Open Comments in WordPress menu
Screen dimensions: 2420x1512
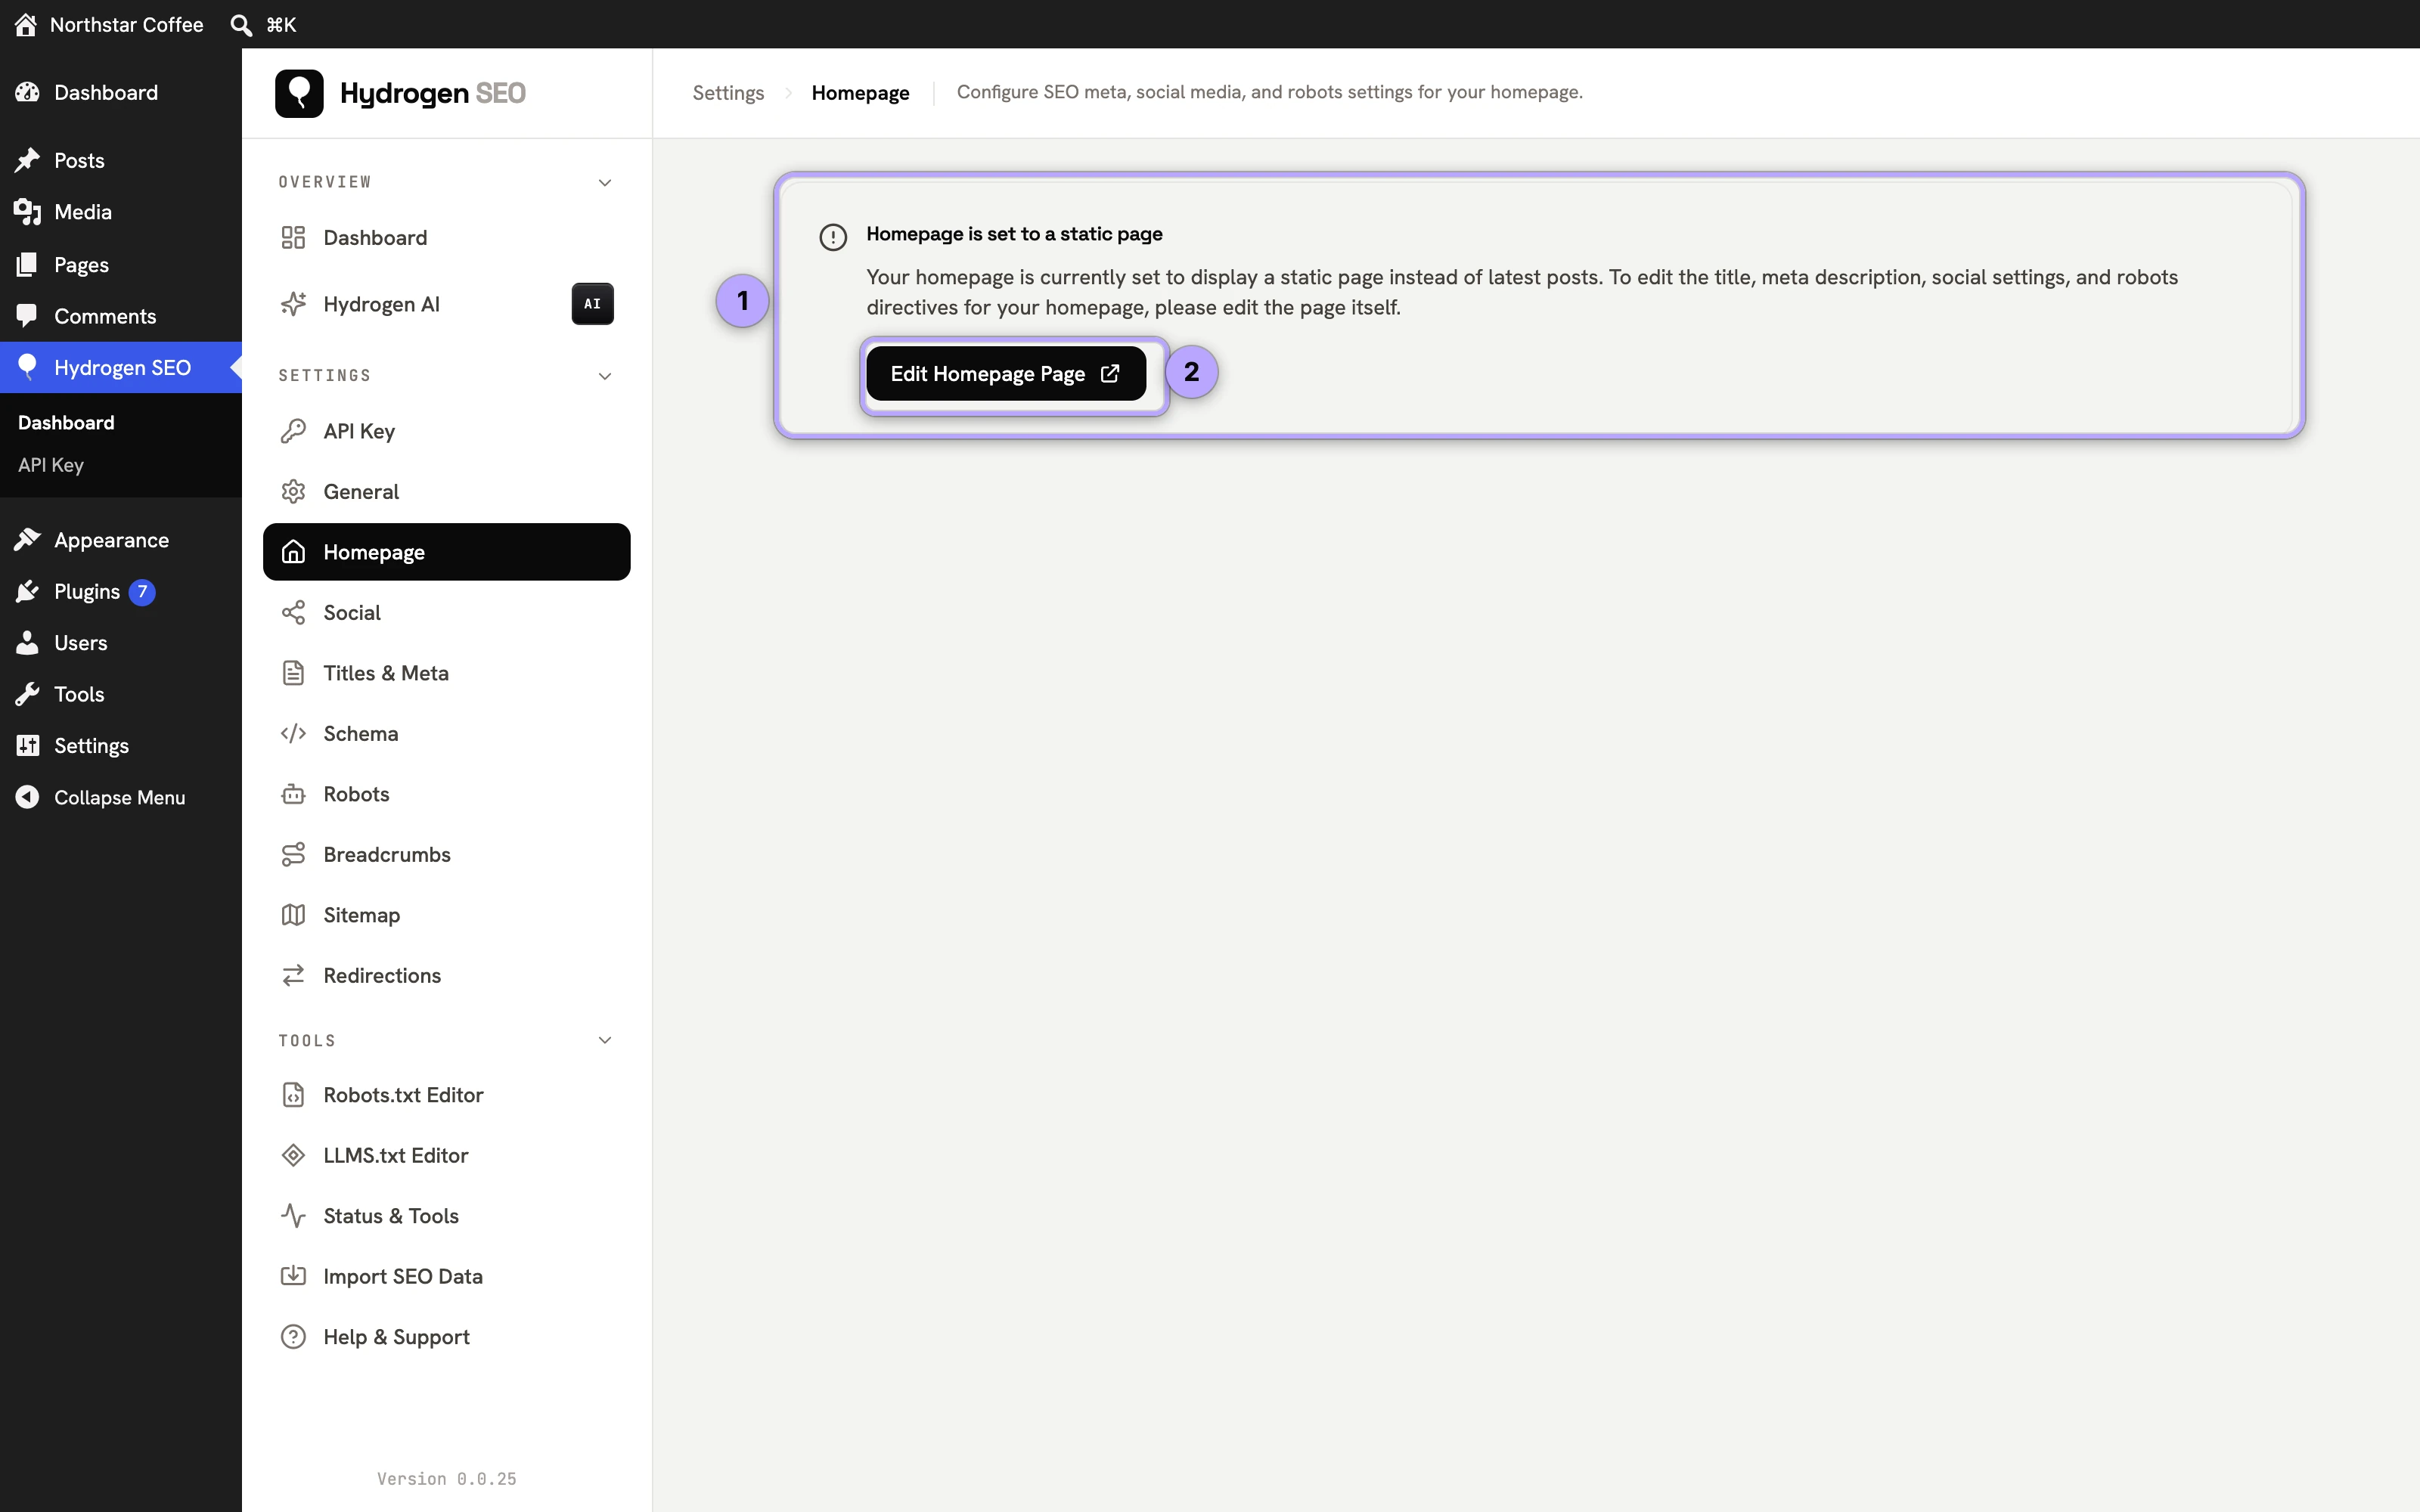pyautogui.click(x=121, y=316)
